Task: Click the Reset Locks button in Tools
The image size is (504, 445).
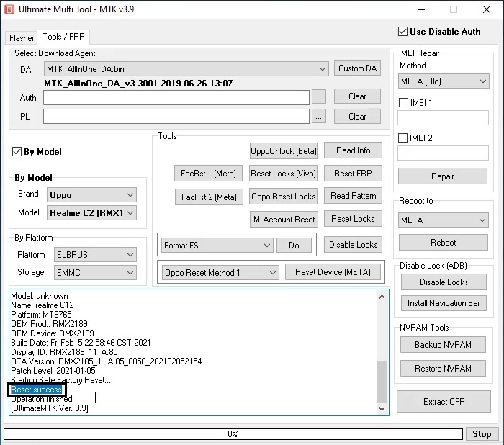Action: click(x=353, y=219)
